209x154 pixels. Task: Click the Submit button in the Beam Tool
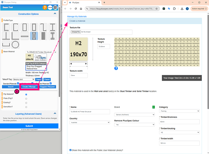(x=29, y=126)
